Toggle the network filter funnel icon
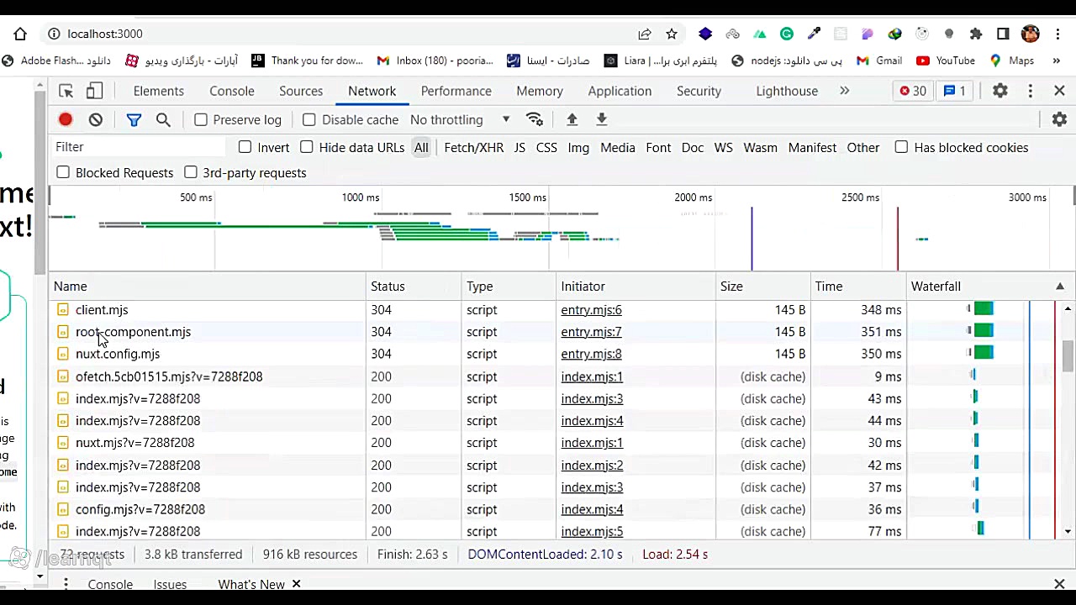Image resolution: width=1076 pixels, height=605 pixels. click(134, 119)
